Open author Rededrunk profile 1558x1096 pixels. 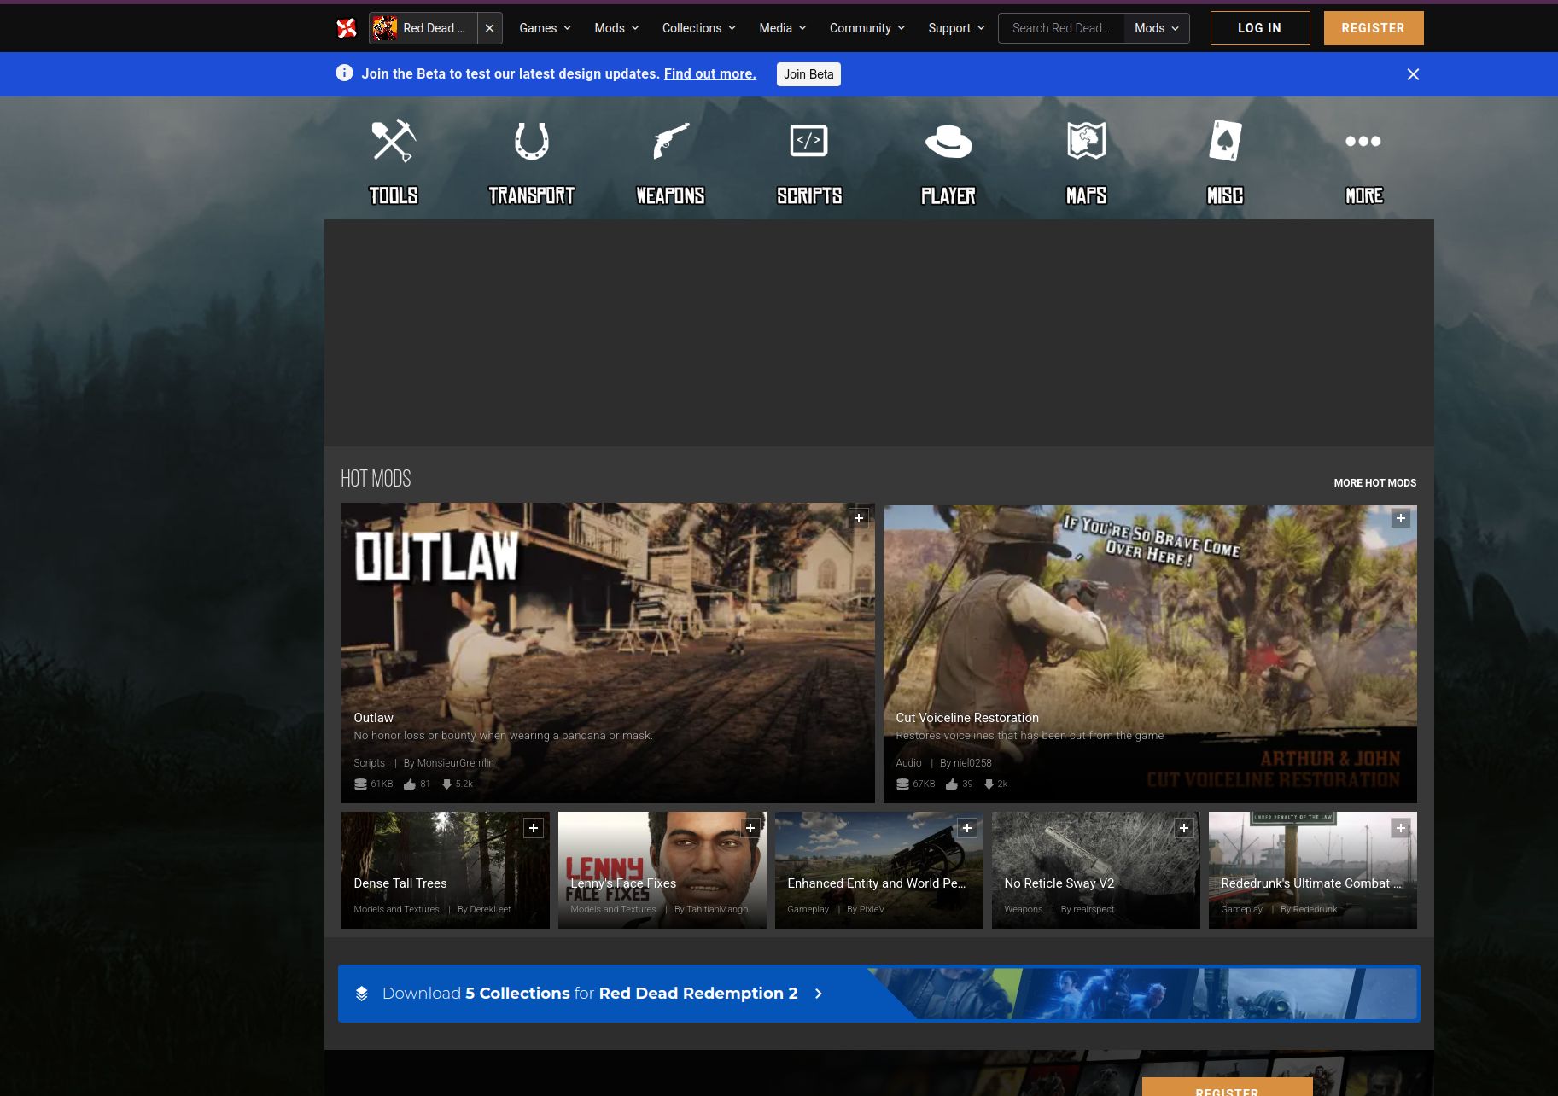(1315, 909)
